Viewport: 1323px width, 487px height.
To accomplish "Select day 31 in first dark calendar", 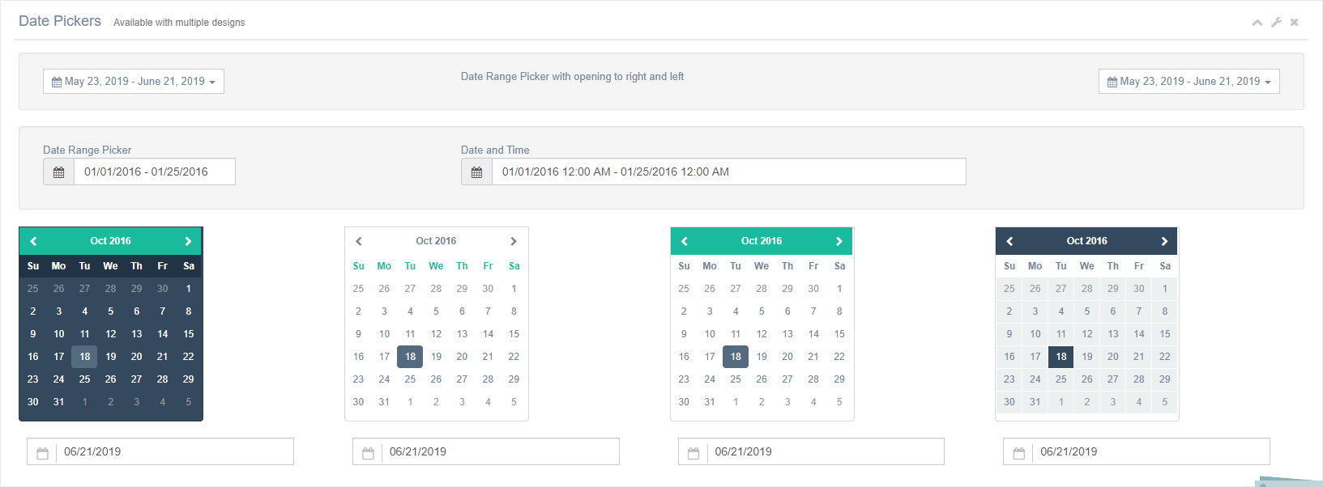I will (x=59, y=402).
